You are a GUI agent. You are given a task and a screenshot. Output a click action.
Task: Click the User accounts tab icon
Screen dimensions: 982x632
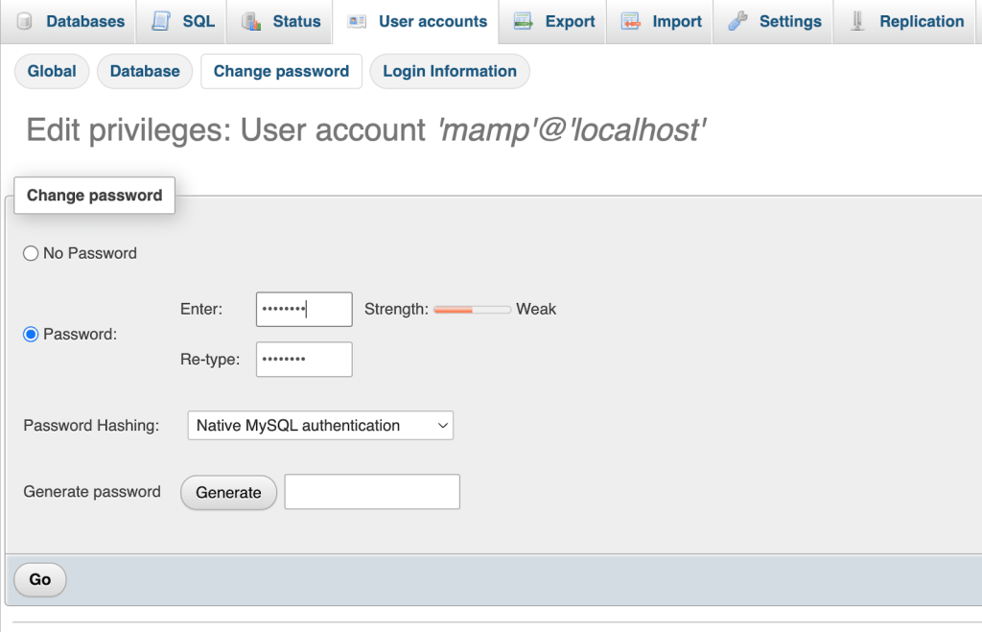pyautogui.click(x=357, y=21)
